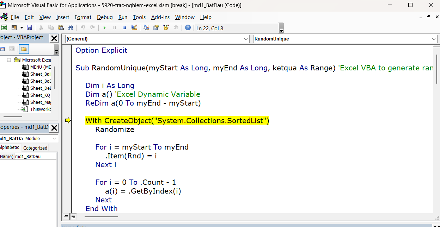Viewport: 440px width, 227px height.
Task: Save the workbook with the floppy icon
Action: click(x=29, y=27)
